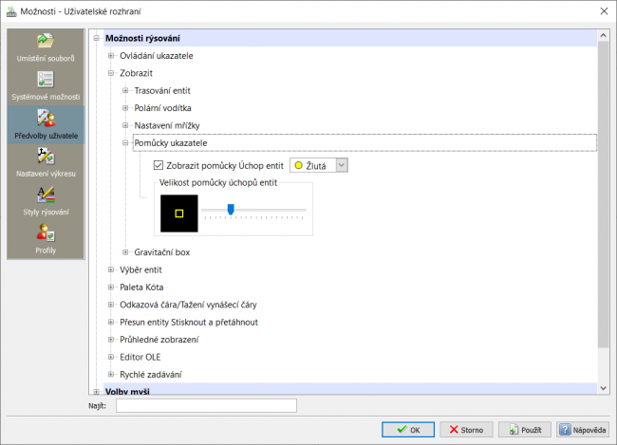This screenshot has height=445, width=617.
Task: Select the Pomůcky ukazatele tree row
Action: coord(365,143)
